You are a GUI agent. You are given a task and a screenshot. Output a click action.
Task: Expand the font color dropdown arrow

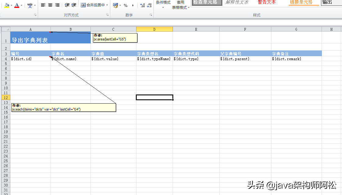21,5
